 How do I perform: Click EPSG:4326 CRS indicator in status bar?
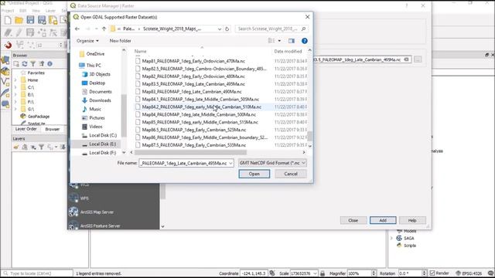tap(469, 273)
